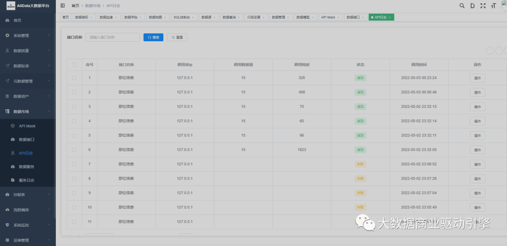This screenshot has width=507, height=246.
Task: Click the 系统管理 gear icon in sidebar
Action: (7, 36)
